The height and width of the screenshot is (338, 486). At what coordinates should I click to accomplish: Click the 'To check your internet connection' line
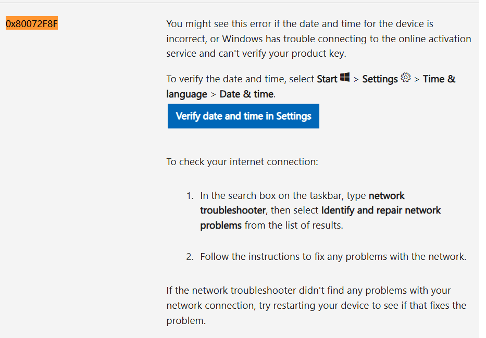(x=242, y=162)
